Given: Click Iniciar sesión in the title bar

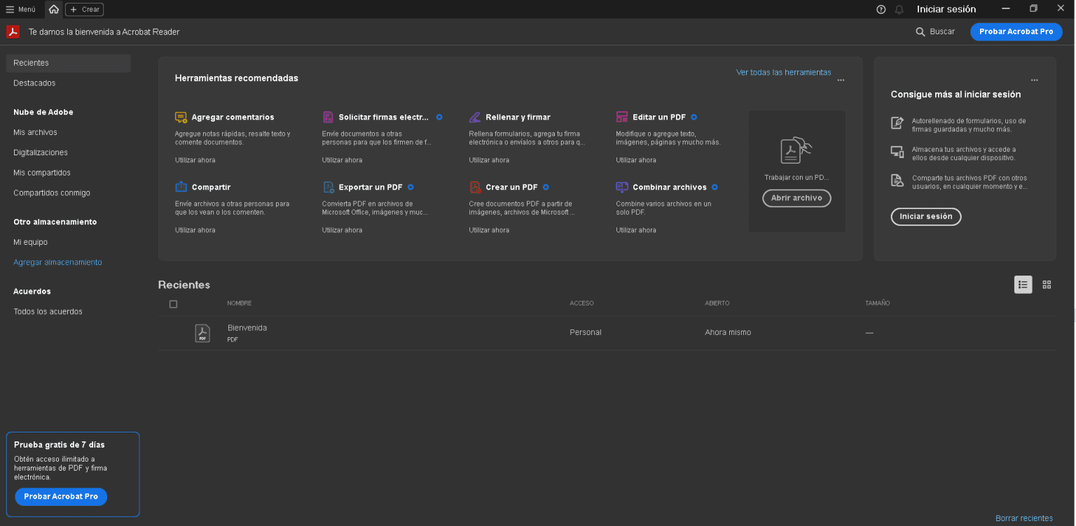Looking at the screenshot, I should click(946, 9).
